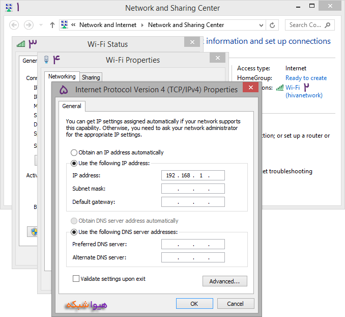This screenshot has width=345, height=317.
Task: Click the Up arrow navigation button
Action: coord(52,25)
